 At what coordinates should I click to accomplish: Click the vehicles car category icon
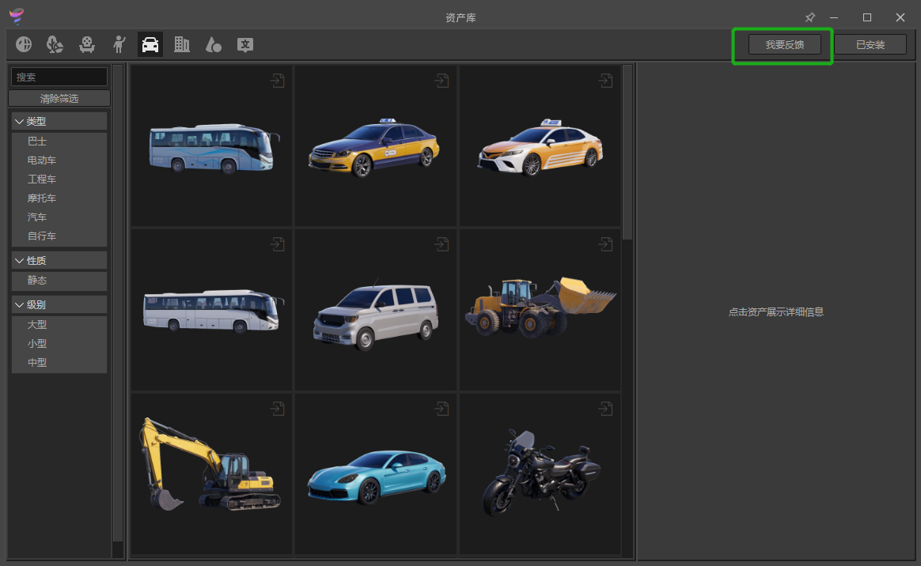(x=150, y=44)
